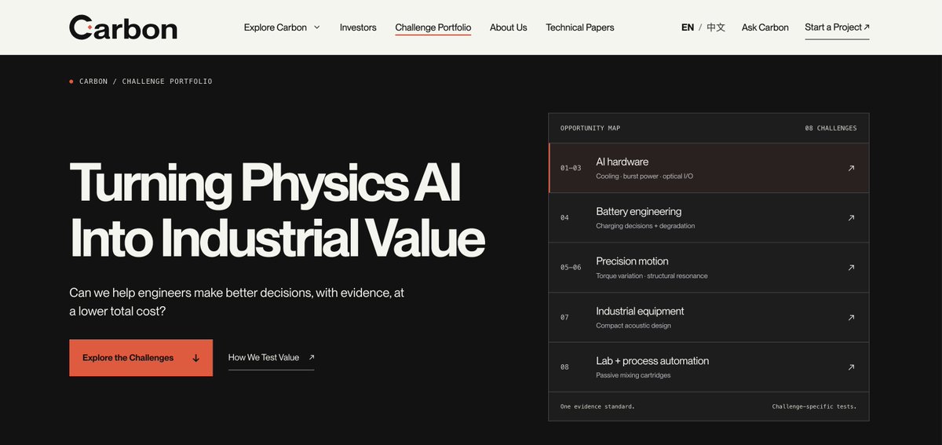The image size is (942, 445).
Task: Open the How We Test Value link
Action: click(271, 358)
